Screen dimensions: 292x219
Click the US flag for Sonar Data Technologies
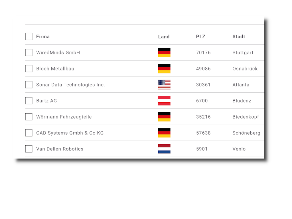pyautogui.click(x=164, y=84)
